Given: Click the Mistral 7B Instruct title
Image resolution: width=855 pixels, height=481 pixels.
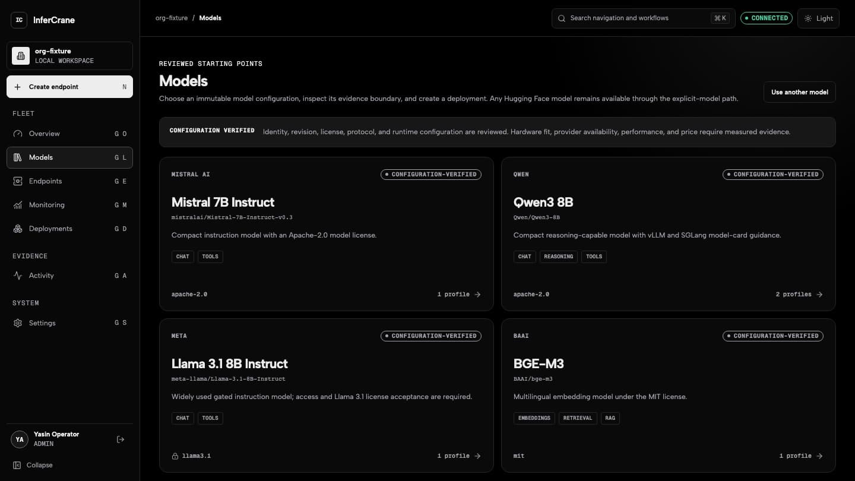Looking at the screenshot, I should [223, 202].
